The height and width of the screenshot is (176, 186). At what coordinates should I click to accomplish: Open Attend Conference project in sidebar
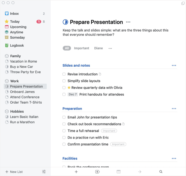pyautogui.click(x=25, y=97)
